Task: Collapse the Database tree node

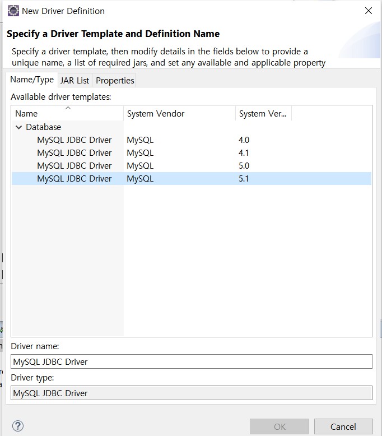Action: 18,127
